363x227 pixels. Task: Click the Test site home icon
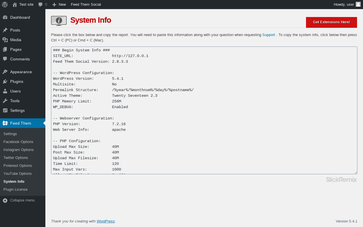[x=15, y=5]
